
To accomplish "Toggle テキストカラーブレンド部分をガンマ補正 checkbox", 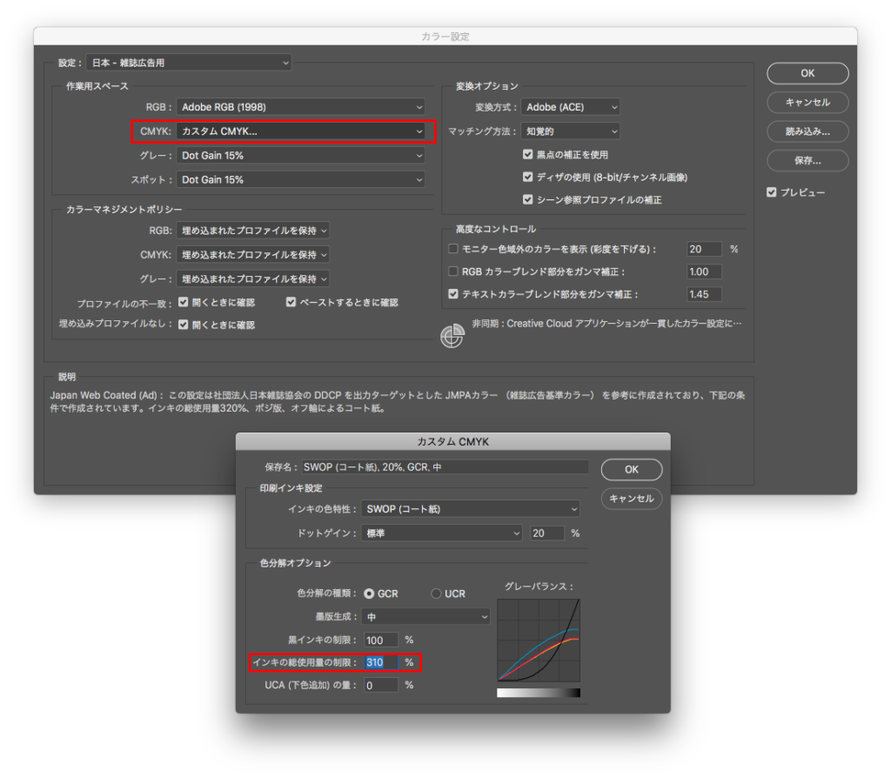I will tap(452, 294).
